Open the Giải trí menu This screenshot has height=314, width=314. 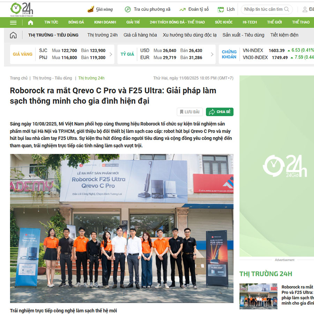pos(133,22)
